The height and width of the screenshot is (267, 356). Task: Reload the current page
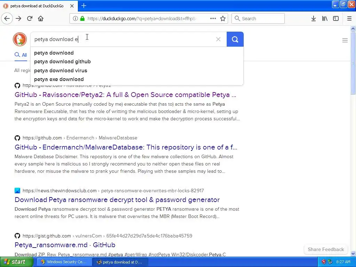pos(30,18)
